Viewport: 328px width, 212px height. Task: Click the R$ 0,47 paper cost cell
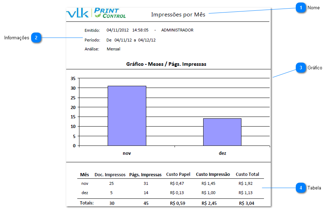tap(177, 183)
